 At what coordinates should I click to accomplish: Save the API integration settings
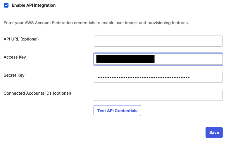(214, 133)
